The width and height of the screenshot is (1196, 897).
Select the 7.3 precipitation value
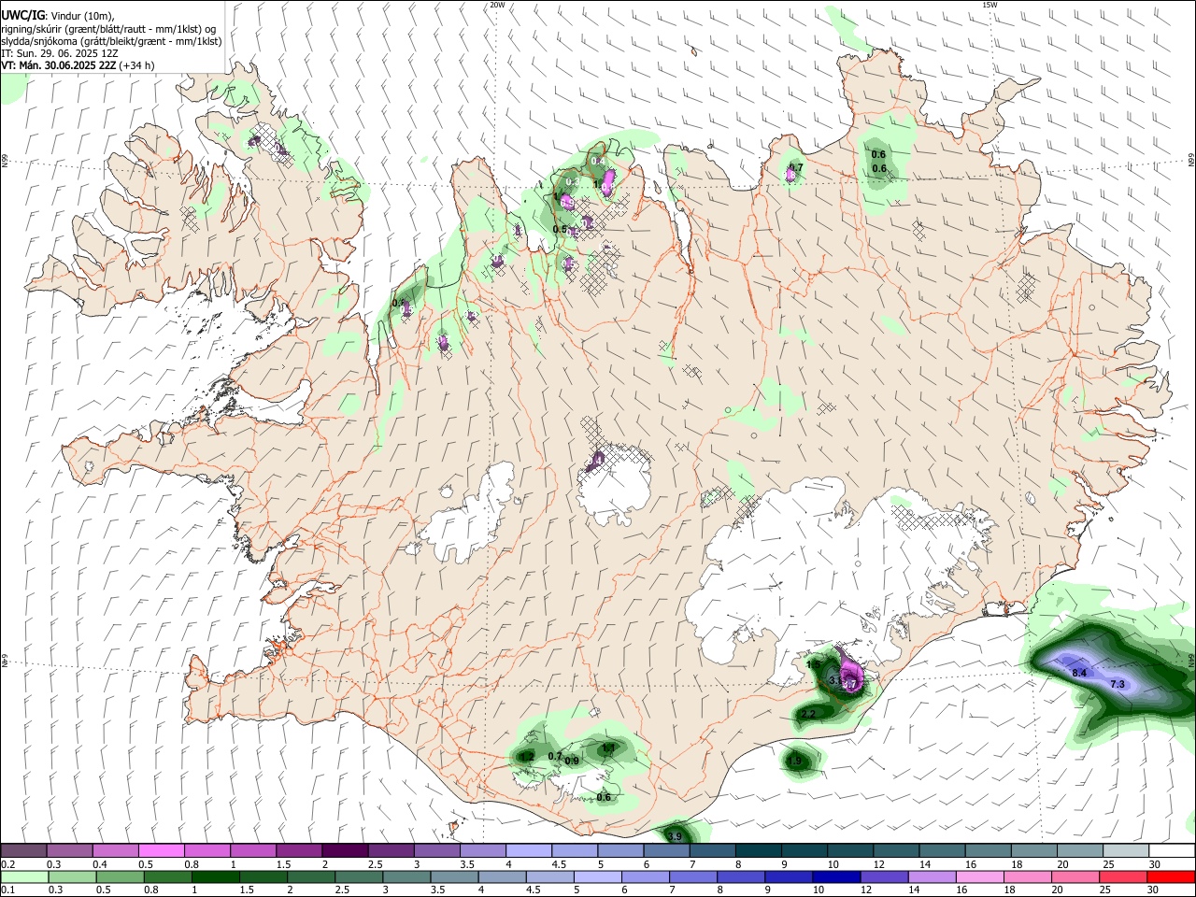pos(1118,684)
